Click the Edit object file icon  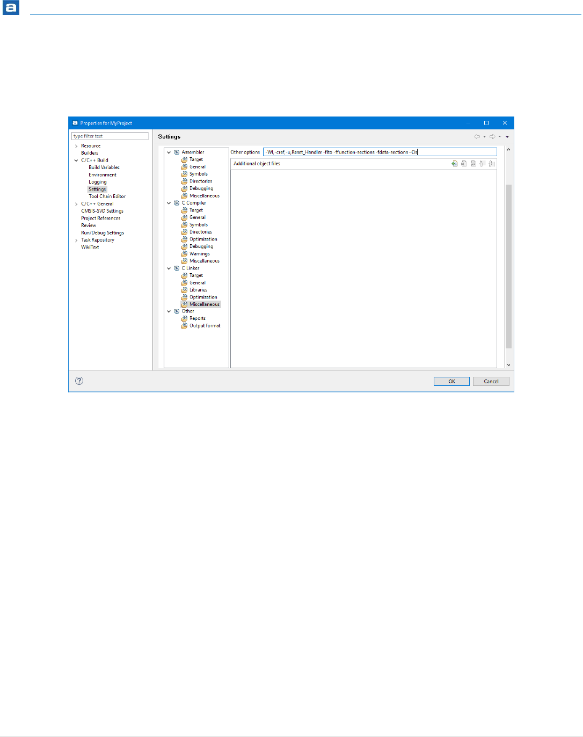(x=473, y=164)
